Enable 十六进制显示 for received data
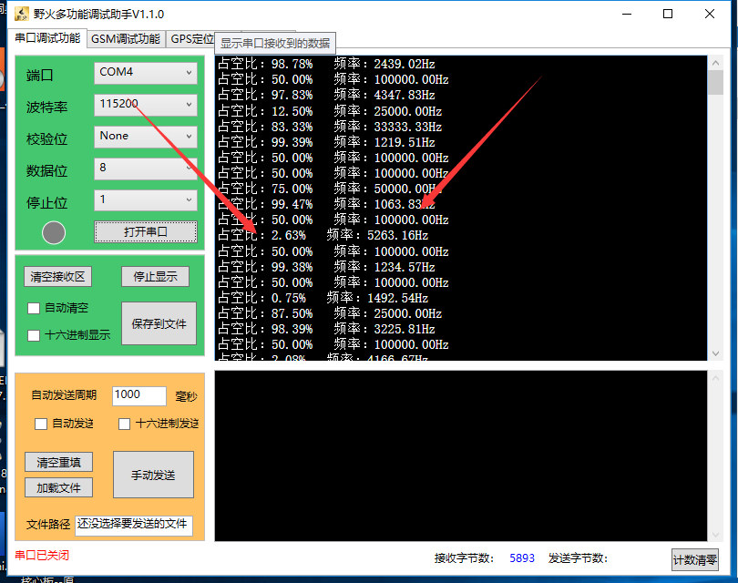The width and height of the screenshot is (738, 583). coord(34,335)
